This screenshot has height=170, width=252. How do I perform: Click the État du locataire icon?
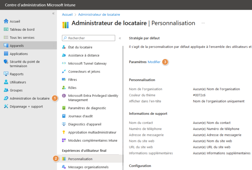(64, 47)
